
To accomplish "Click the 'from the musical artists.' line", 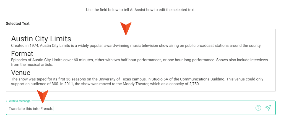I will 32,65.
